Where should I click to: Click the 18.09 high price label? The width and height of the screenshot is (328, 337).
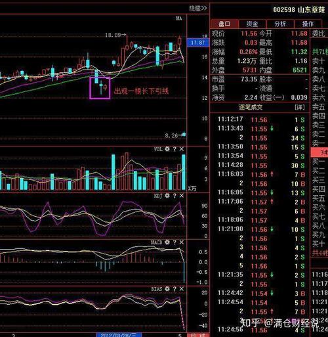click(113, 35)
